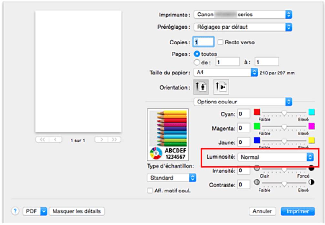Click the Contraste slider handle
Screen dimensions: 325x225
pos(284,184)
